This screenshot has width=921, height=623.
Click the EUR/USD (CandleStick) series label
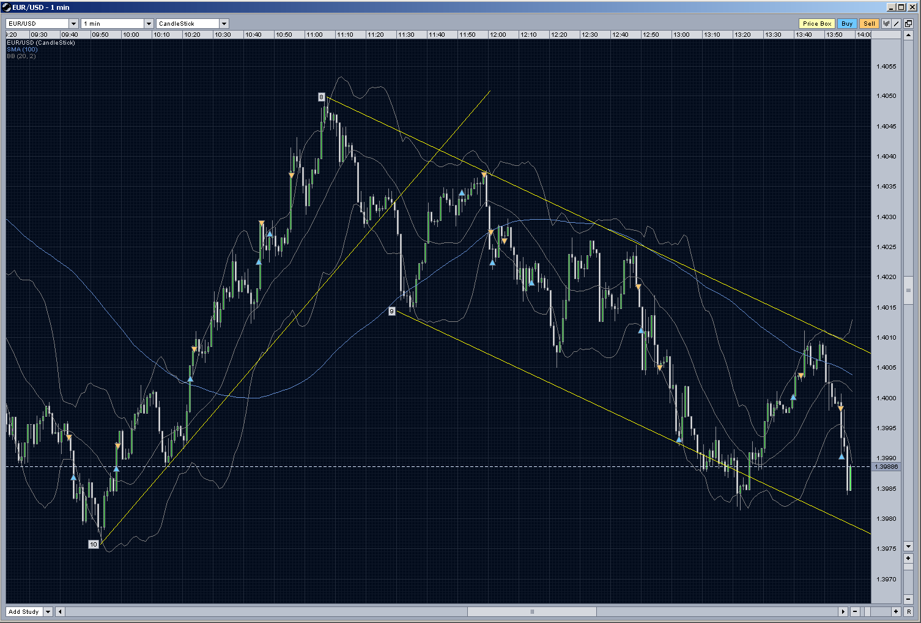click(41, 43)
